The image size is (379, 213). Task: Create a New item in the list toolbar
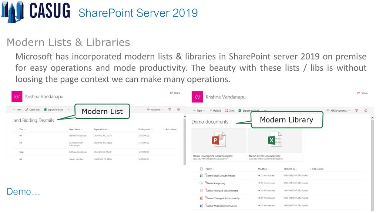pos(17,109)
